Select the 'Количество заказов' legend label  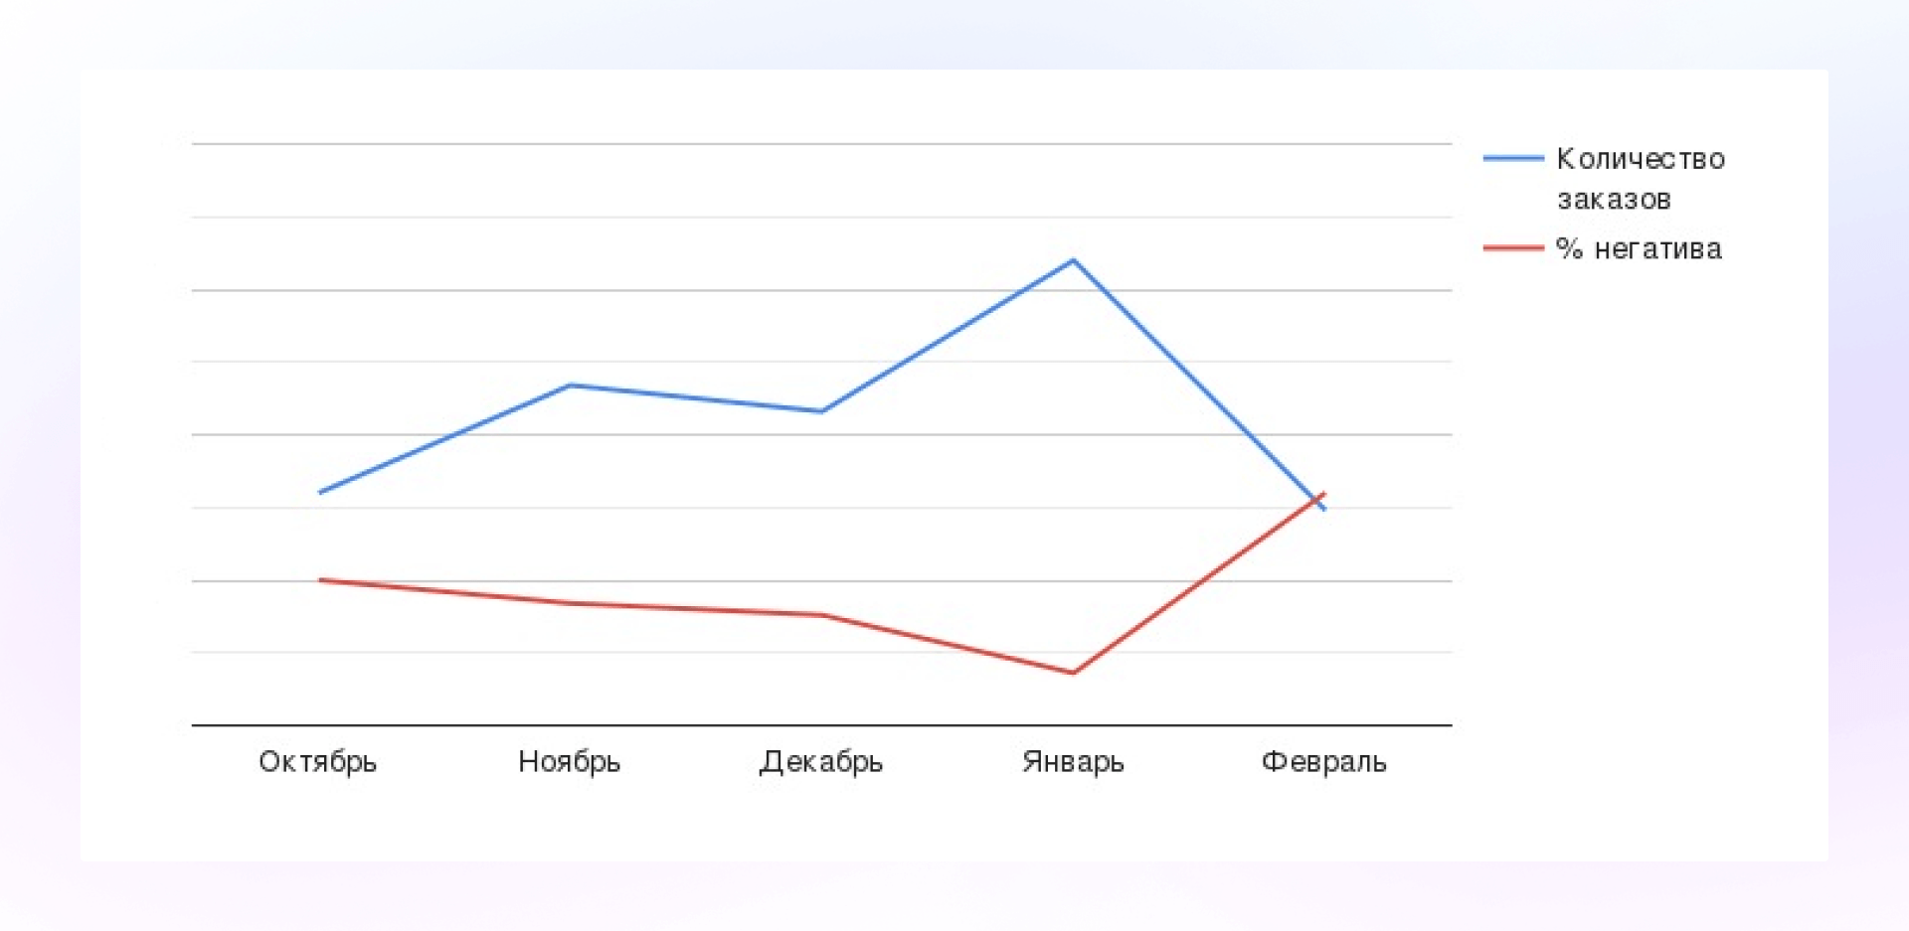[x=1640, y=179]
